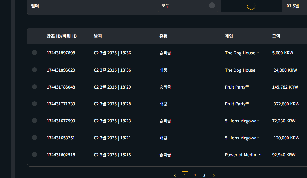Click the round icon in the 모두 filter
Image resolution: width=307 pixels, height=178 pixels.
tap(212, 5)
